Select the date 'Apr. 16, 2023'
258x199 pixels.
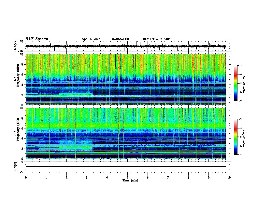91,39
